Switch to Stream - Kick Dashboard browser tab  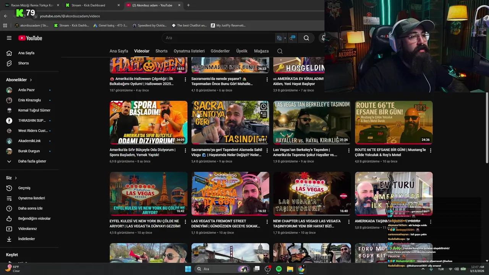click(92, 5)
